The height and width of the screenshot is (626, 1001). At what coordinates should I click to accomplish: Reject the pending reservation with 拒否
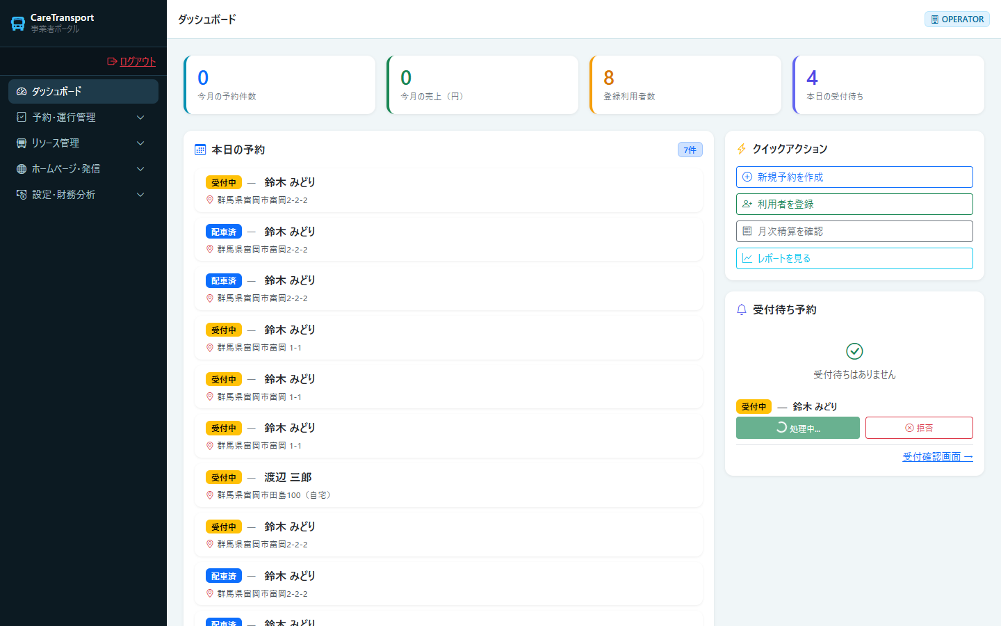(x=919, y=428)
